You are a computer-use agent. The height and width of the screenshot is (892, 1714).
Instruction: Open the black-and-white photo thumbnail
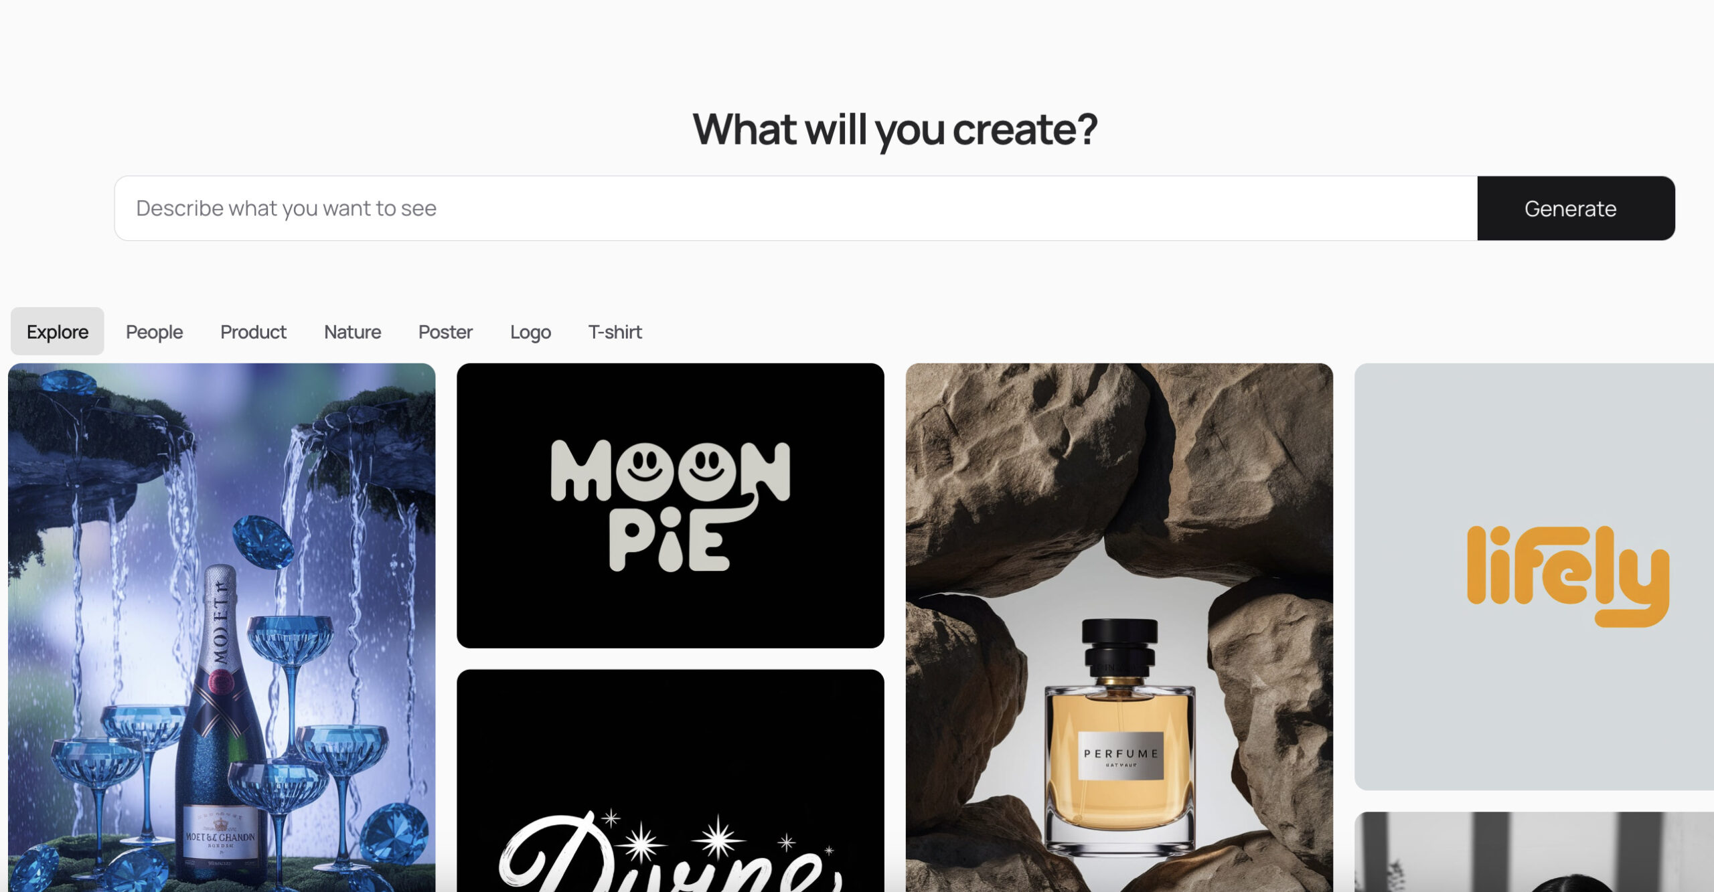1534,851
